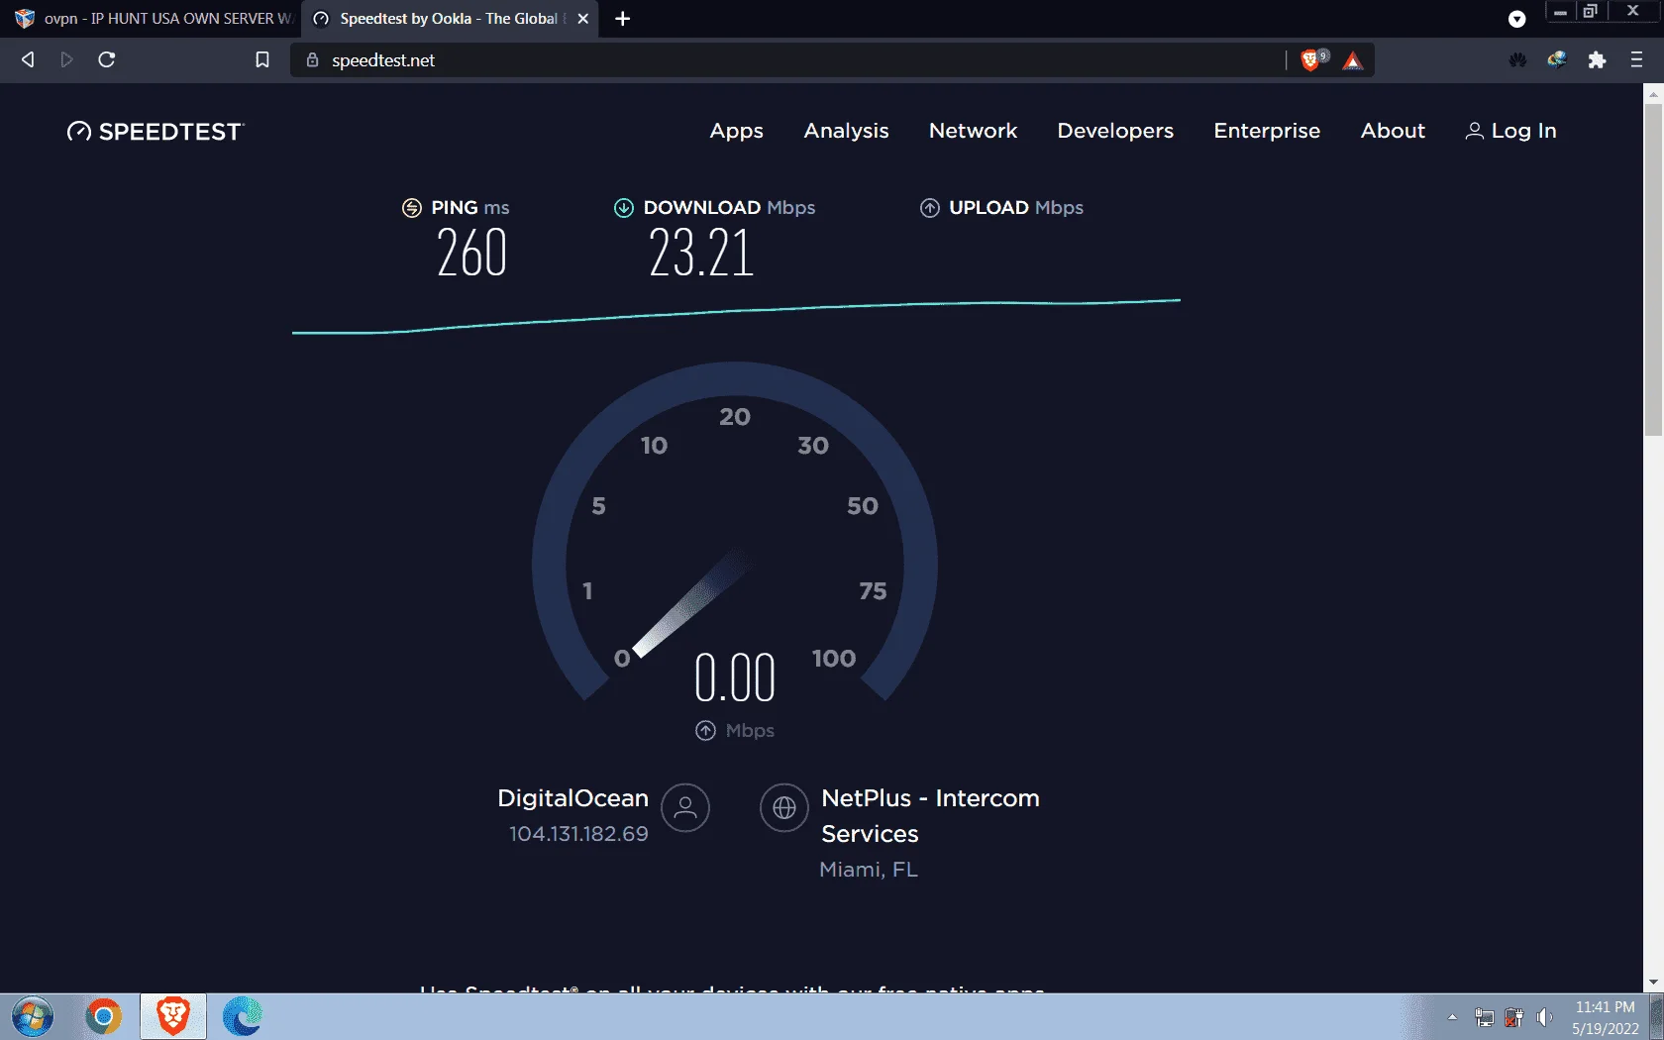Open the Apps menu item

[x=736, y=131]
